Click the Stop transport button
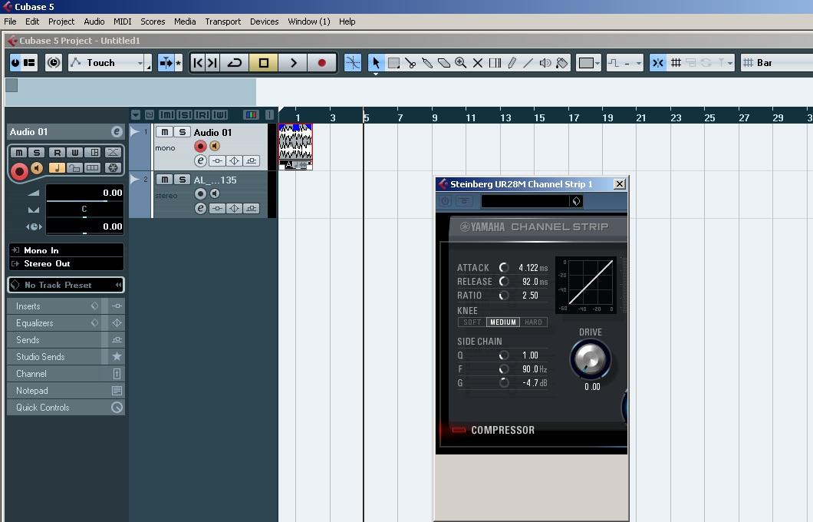Viewport: 813px width, 522px height. [x=263, y=63]
